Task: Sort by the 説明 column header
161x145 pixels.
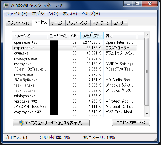Action: [x=120, y=36]
